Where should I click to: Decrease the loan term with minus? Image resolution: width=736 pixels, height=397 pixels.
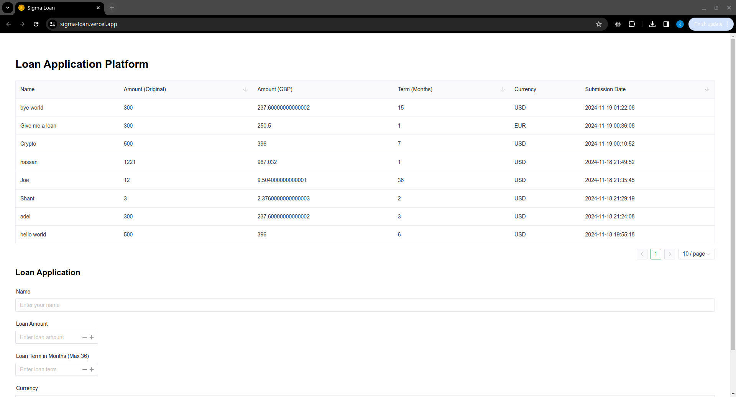85,369
